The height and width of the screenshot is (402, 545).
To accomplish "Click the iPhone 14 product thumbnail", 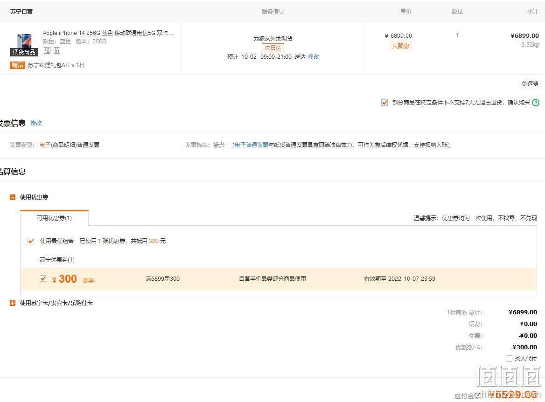I will 24,41.
